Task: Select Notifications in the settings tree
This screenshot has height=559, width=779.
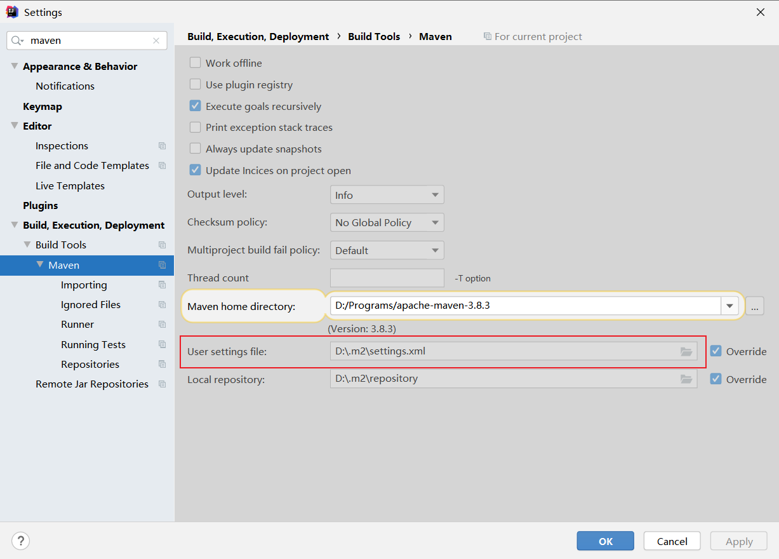Action: point(65,86)
